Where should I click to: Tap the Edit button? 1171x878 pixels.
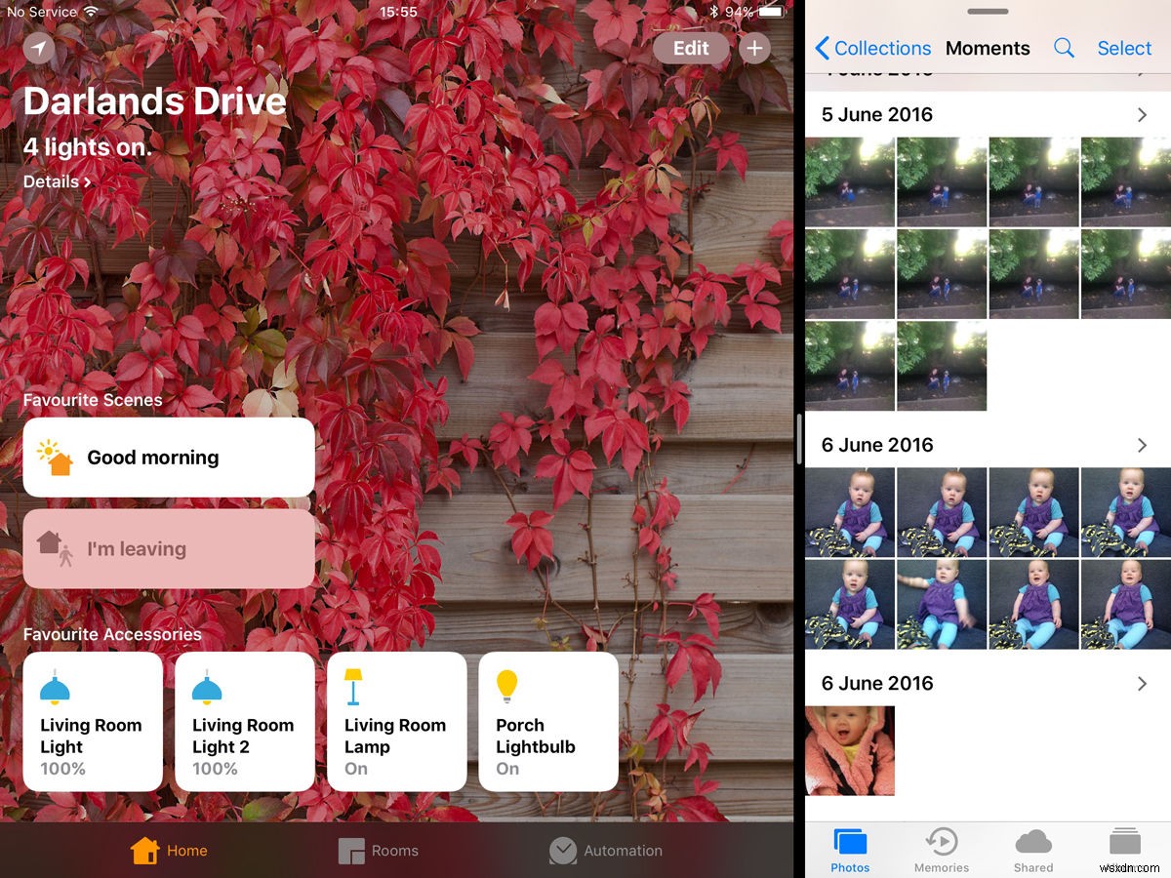pos(690,47)
